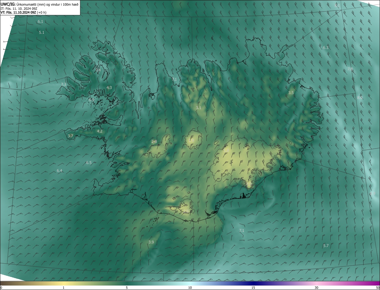
Task: Click the 'IT: Fös. 11. 10. 2024 09Z' line
Action: [19, 8]
